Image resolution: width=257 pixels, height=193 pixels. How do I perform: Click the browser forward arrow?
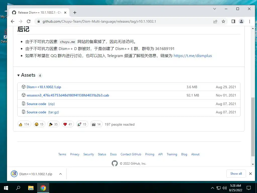point(21,21)
